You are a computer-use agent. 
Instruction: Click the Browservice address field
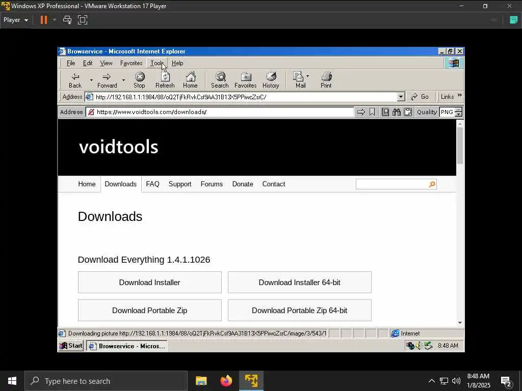tap(220, 112)
